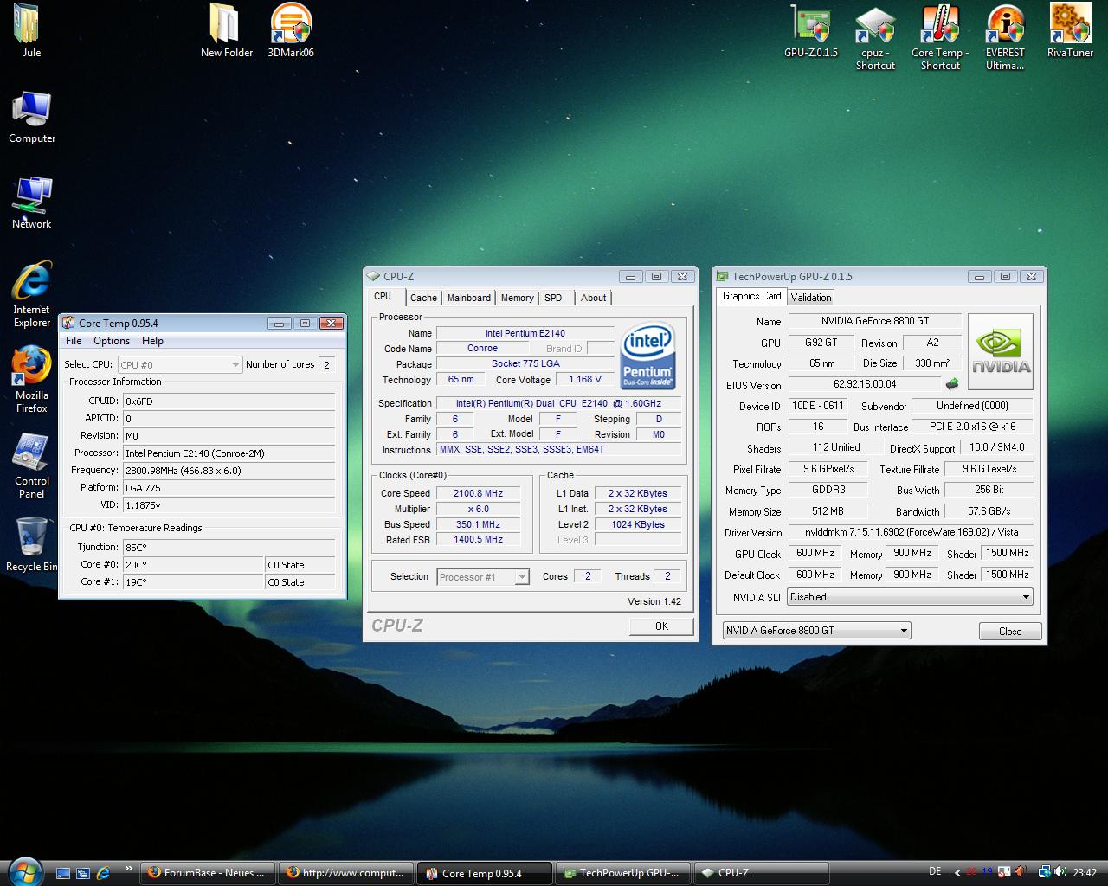Viewport: 1108px width, 886px height.
Task: Switch to CPU-Z Cache tab
Action: [423, 298]
